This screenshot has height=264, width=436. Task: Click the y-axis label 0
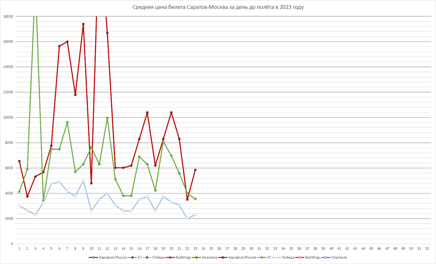click(x=12, y=244)
